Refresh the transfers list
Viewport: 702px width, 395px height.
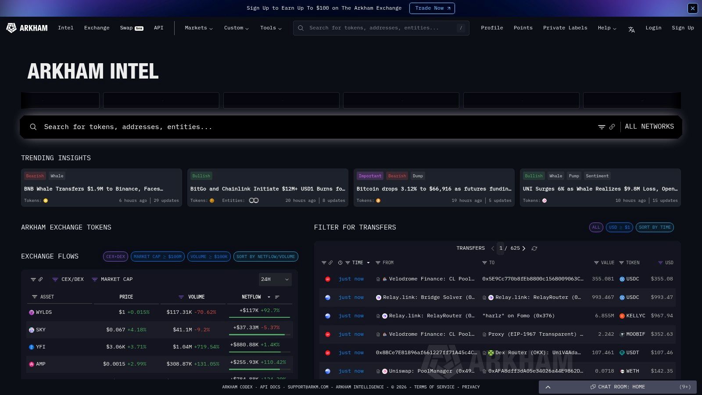(534, 248)
